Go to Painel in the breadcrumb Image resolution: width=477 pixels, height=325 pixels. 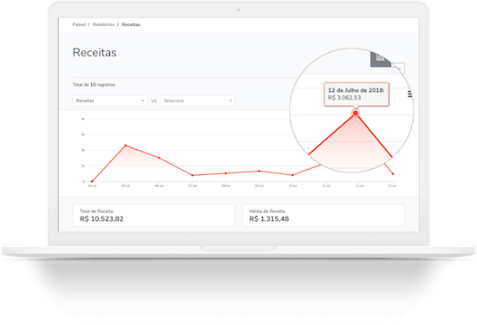coord(79,24)
